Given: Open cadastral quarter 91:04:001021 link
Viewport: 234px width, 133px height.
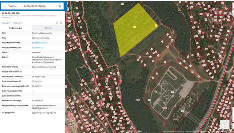Looking at the screenshot, I should tap(38, 47).
